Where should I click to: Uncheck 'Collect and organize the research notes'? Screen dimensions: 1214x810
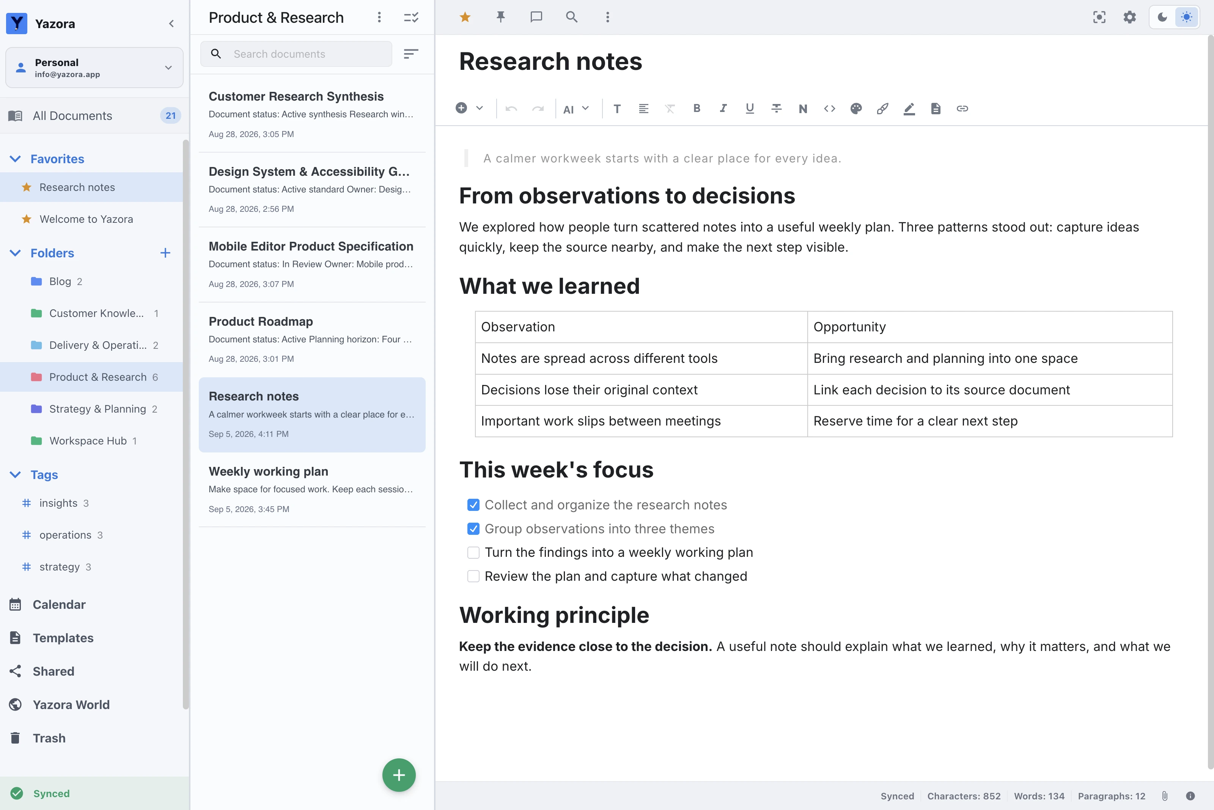(473, 505)
